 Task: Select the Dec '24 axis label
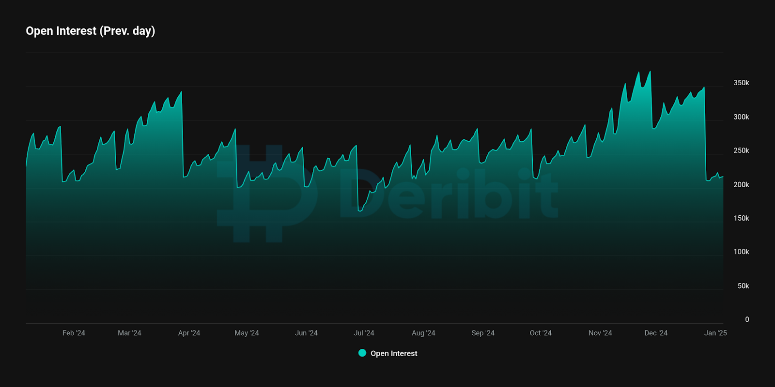[x=656, y=333]
